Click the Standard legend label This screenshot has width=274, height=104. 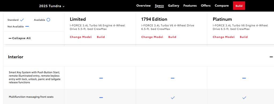pos(13,20)
